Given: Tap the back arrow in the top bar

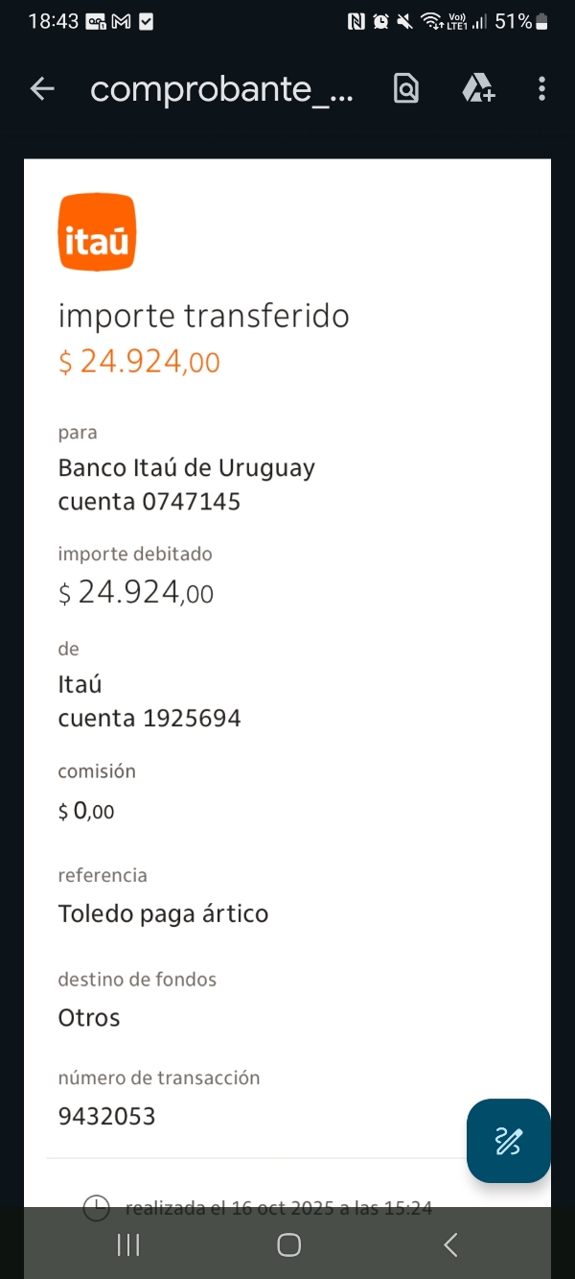Looking at the screenshot, I should [42, 89].
